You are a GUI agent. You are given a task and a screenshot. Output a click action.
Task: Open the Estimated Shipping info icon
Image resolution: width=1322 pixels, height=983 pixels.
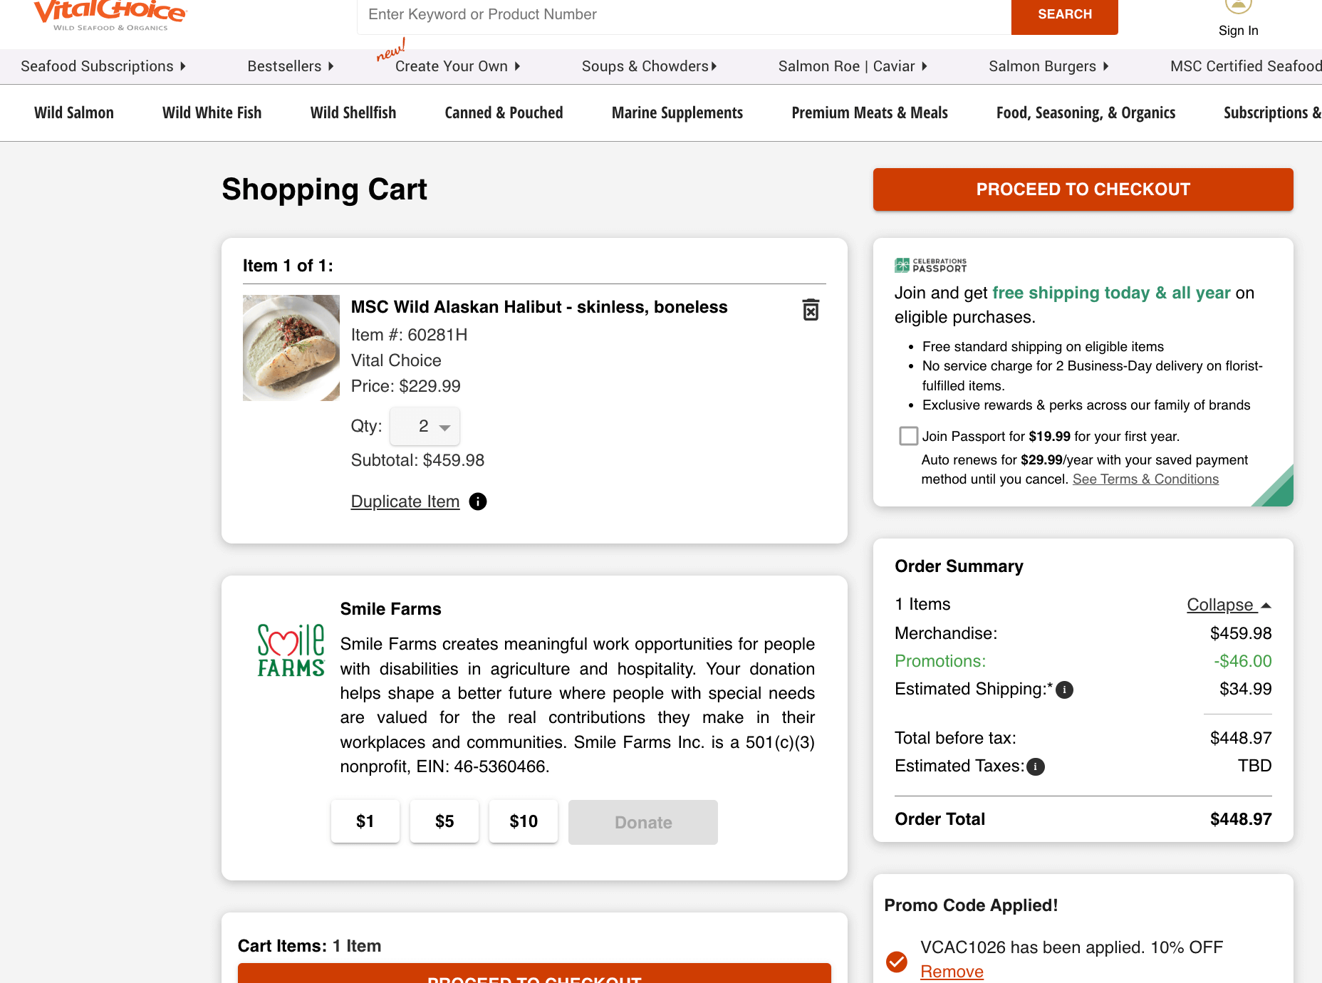tap(1064, 690)
